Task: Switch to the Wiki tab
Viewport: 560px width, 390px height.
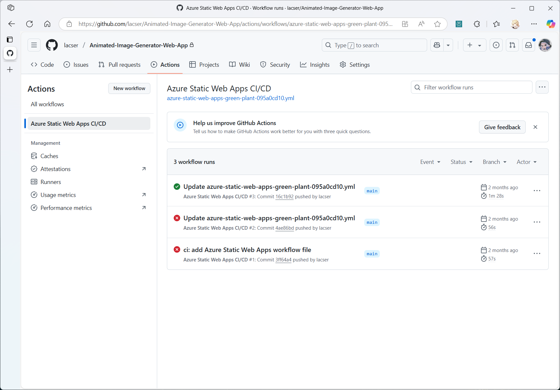Action: pyautogui.click(x=239, y=65)
